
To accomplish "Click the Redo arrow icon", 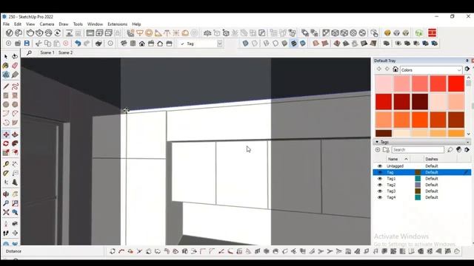I will tap(87, 44).
